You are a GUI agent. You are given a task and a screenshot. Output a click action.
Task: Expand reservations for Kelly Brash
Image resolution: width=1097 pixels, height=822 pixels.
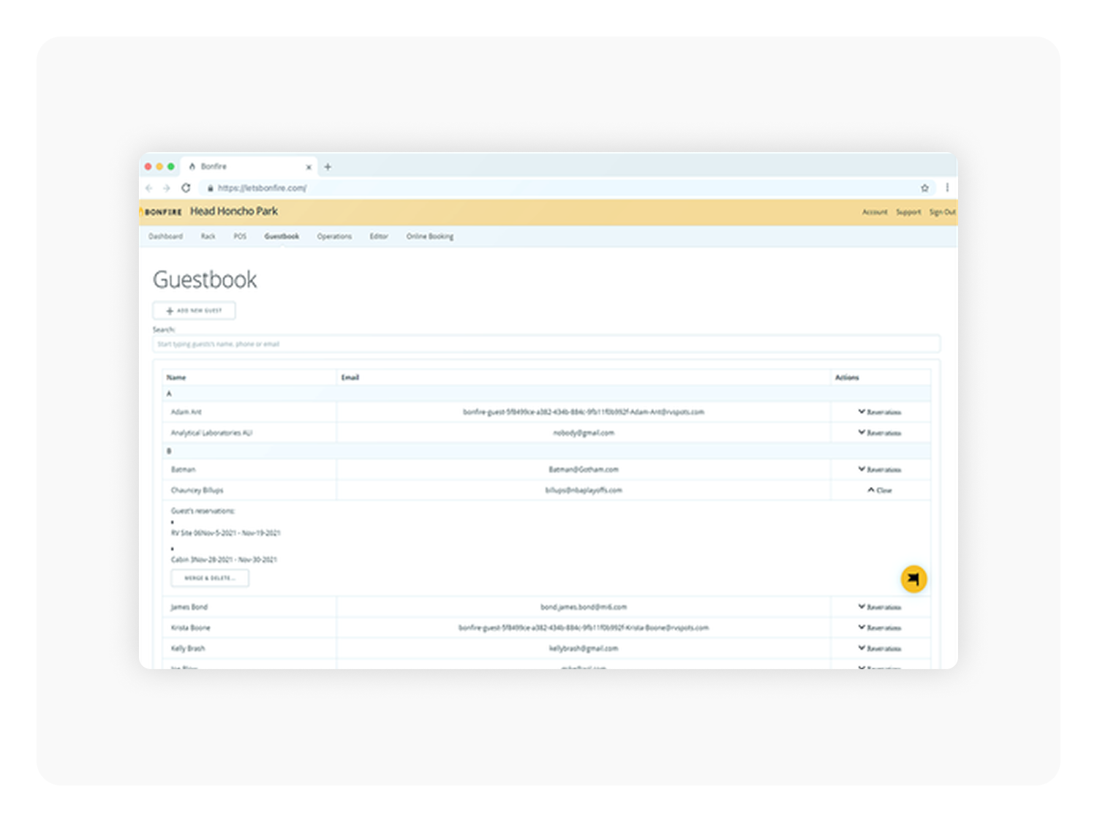[x=880, y=648]
